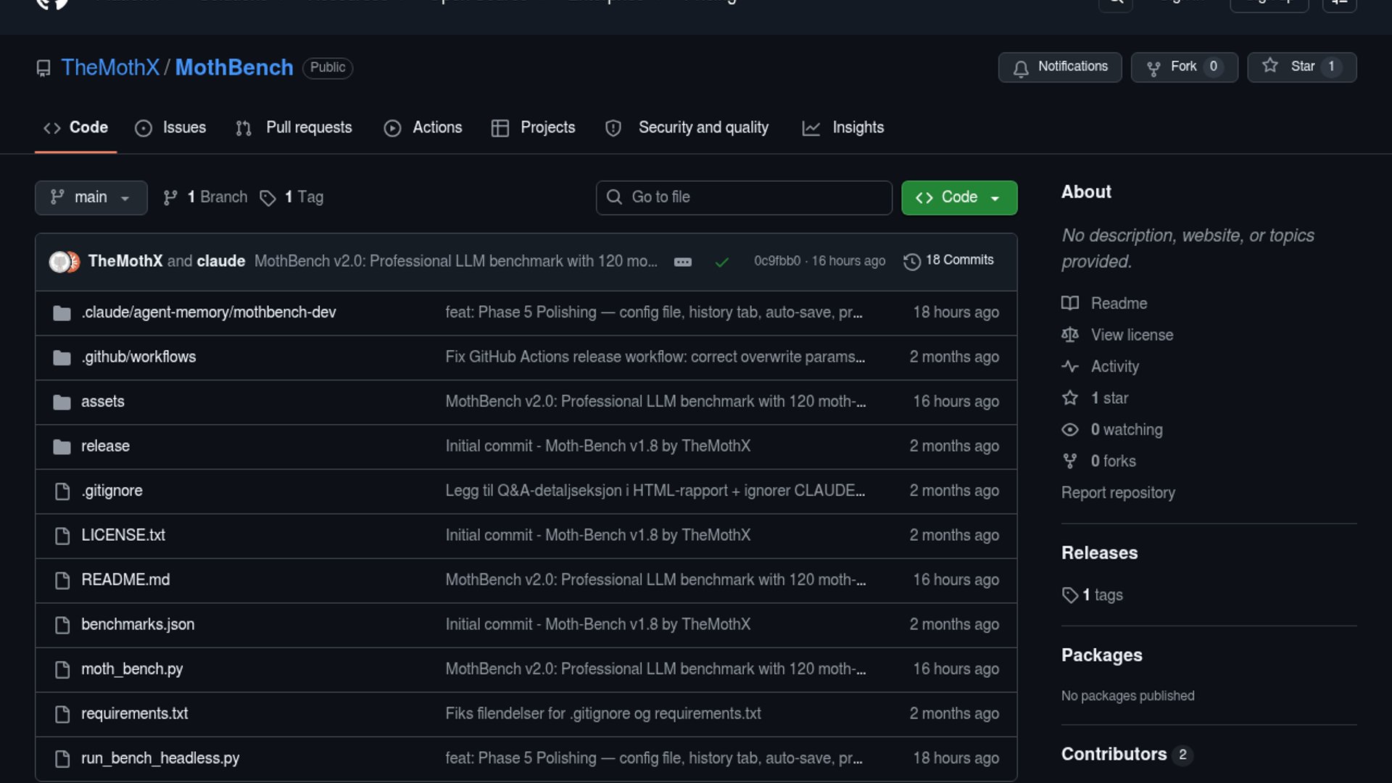1392x783 pixels.
Task: Open the main branch dropdown
Action: tap(91, 198)
